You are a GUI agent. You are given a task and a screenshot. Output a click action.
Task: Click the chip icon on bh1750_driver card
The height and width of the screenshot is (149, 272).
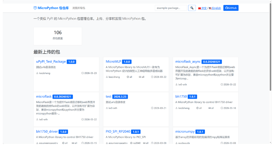tap(63, 143)
